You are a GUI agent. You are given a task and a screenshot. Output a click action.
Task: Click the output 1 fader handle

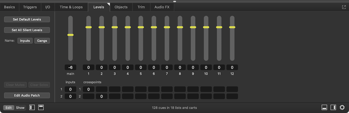(88, 27)
